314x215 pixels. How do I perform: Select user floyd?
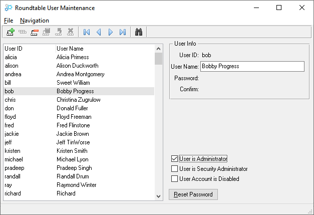click(79, 117)
